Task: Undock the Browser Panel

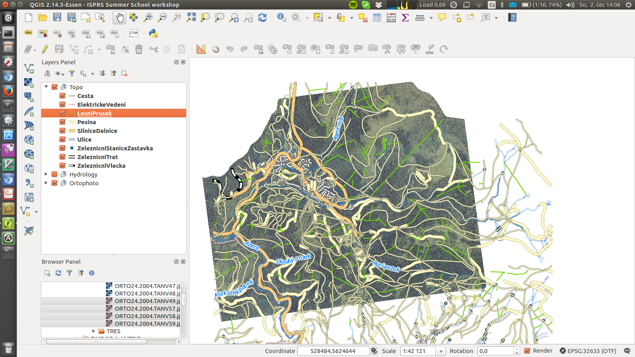Action: pos(176,262)
